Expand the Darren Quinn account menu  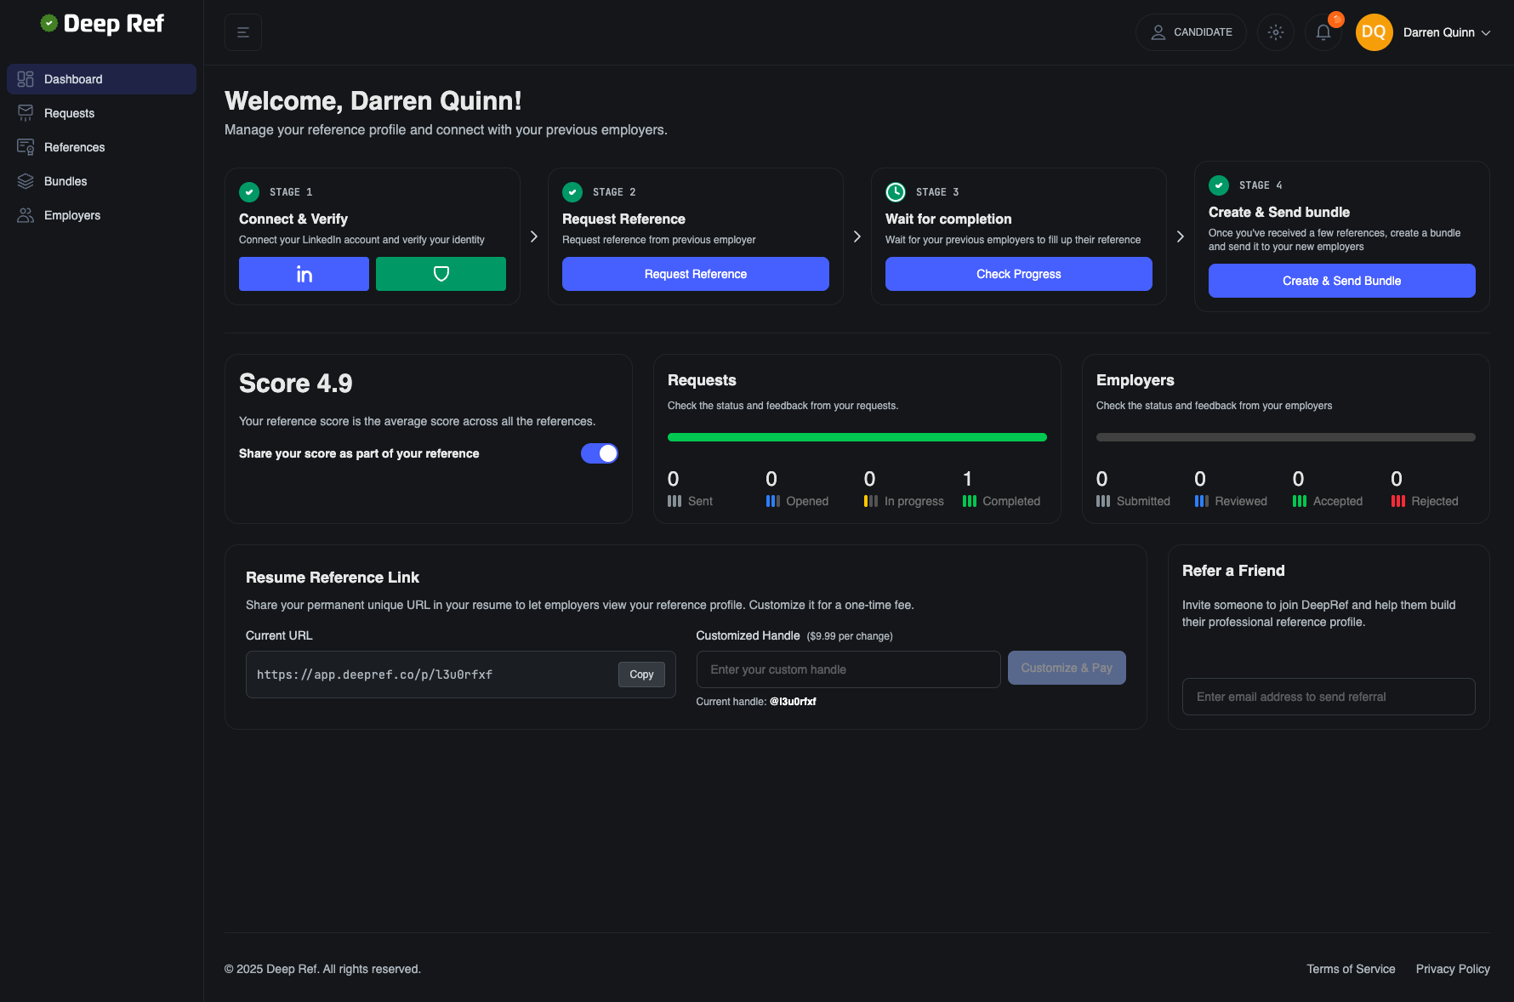point(1446,32)
